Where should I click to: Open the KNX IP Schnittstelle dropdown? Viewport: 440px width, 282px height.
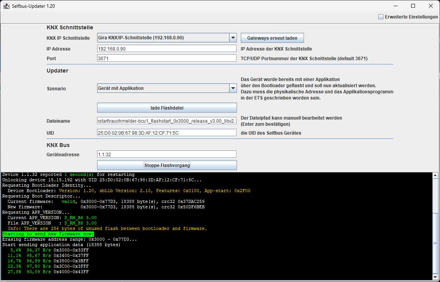click(x=233, y=37)
